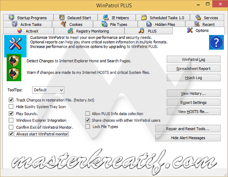Click the File Types icon
Viewport: 228px width, 177px height.
click(104, 24)
